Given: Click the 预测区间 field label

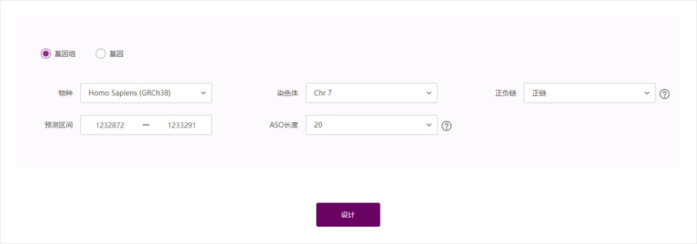Looking at the screenshot, I should click(x=59, y=125).
